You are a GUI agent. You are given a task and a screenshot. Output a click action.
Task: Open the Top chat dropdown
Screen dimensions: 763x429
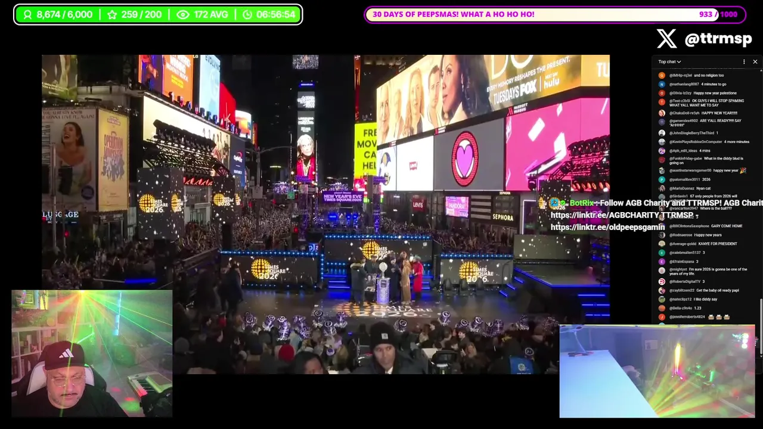point(669,62)
